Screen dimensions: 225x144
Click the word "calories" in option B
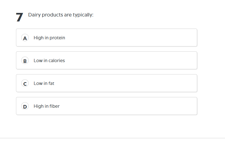point(57,60)
